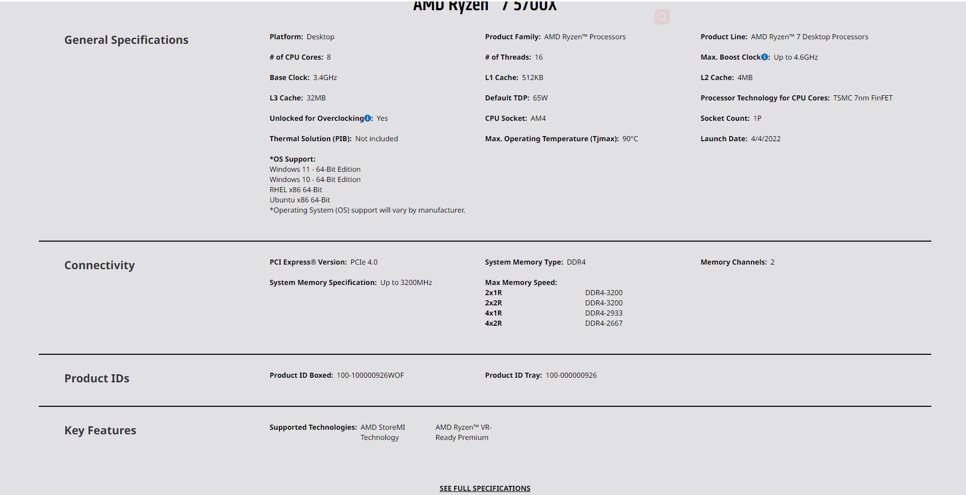The image size is (966, 495).
Task: Click the AMD Ryzen 7 5700X title
Action: 484,6
